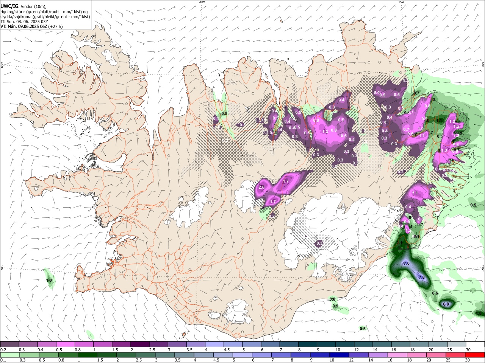Select the navy blue swatch starting at 10
485x363 pixels.
tap(339, 355)
